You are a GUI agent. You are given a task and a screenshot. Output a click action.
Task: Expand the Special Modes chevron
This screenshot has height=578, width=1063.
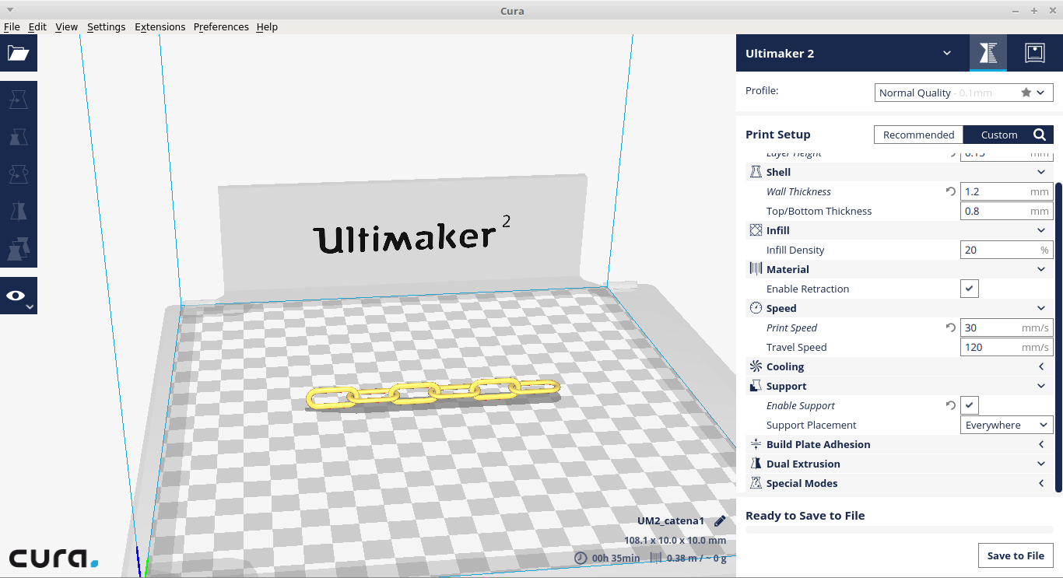coord(1041,483)
